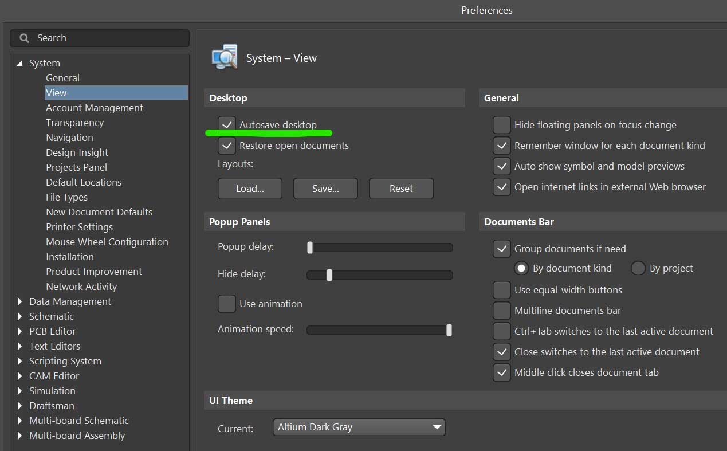Open the Account Management page
Viewport: 727px width, 451px height.
[95, 108]
